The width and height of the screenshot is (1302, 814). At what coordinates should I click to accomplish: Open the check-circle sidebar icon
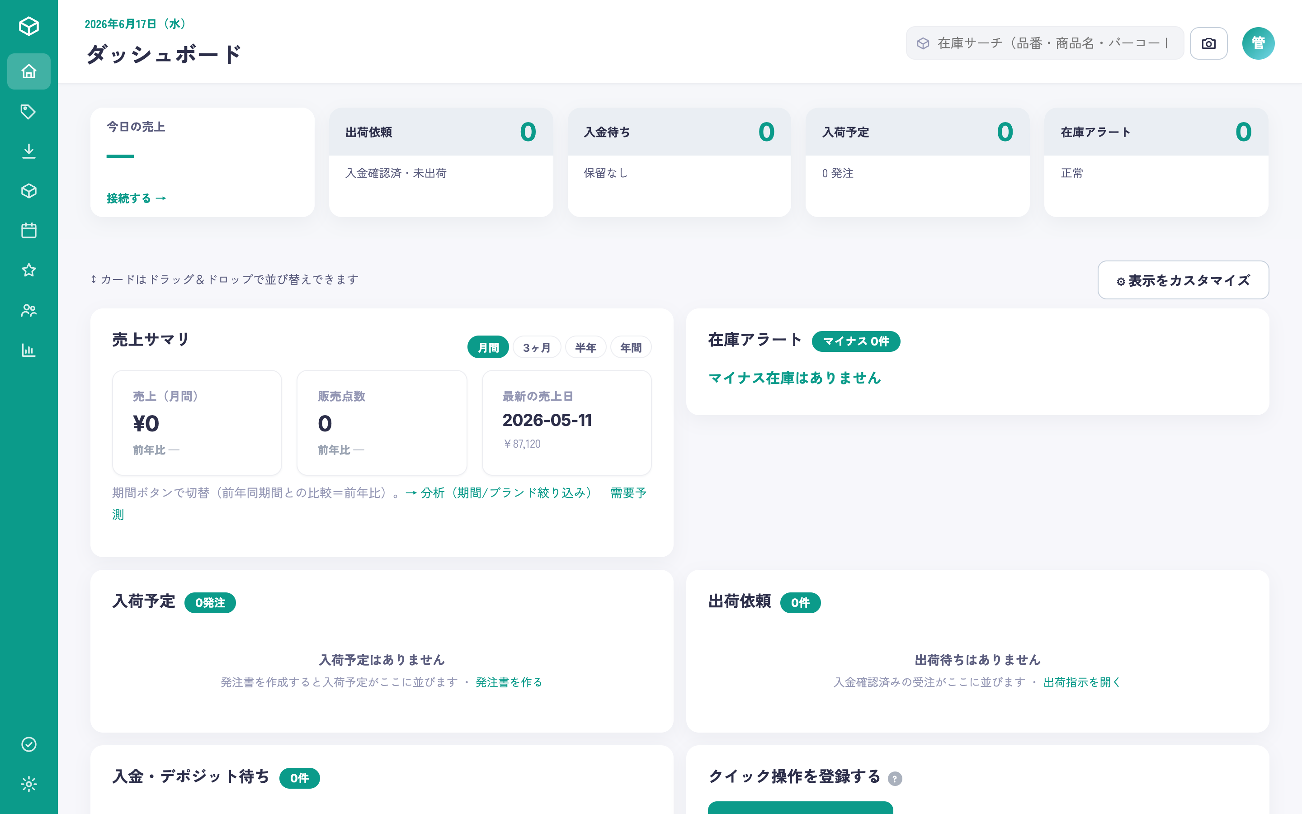click(x=28, y=744)
